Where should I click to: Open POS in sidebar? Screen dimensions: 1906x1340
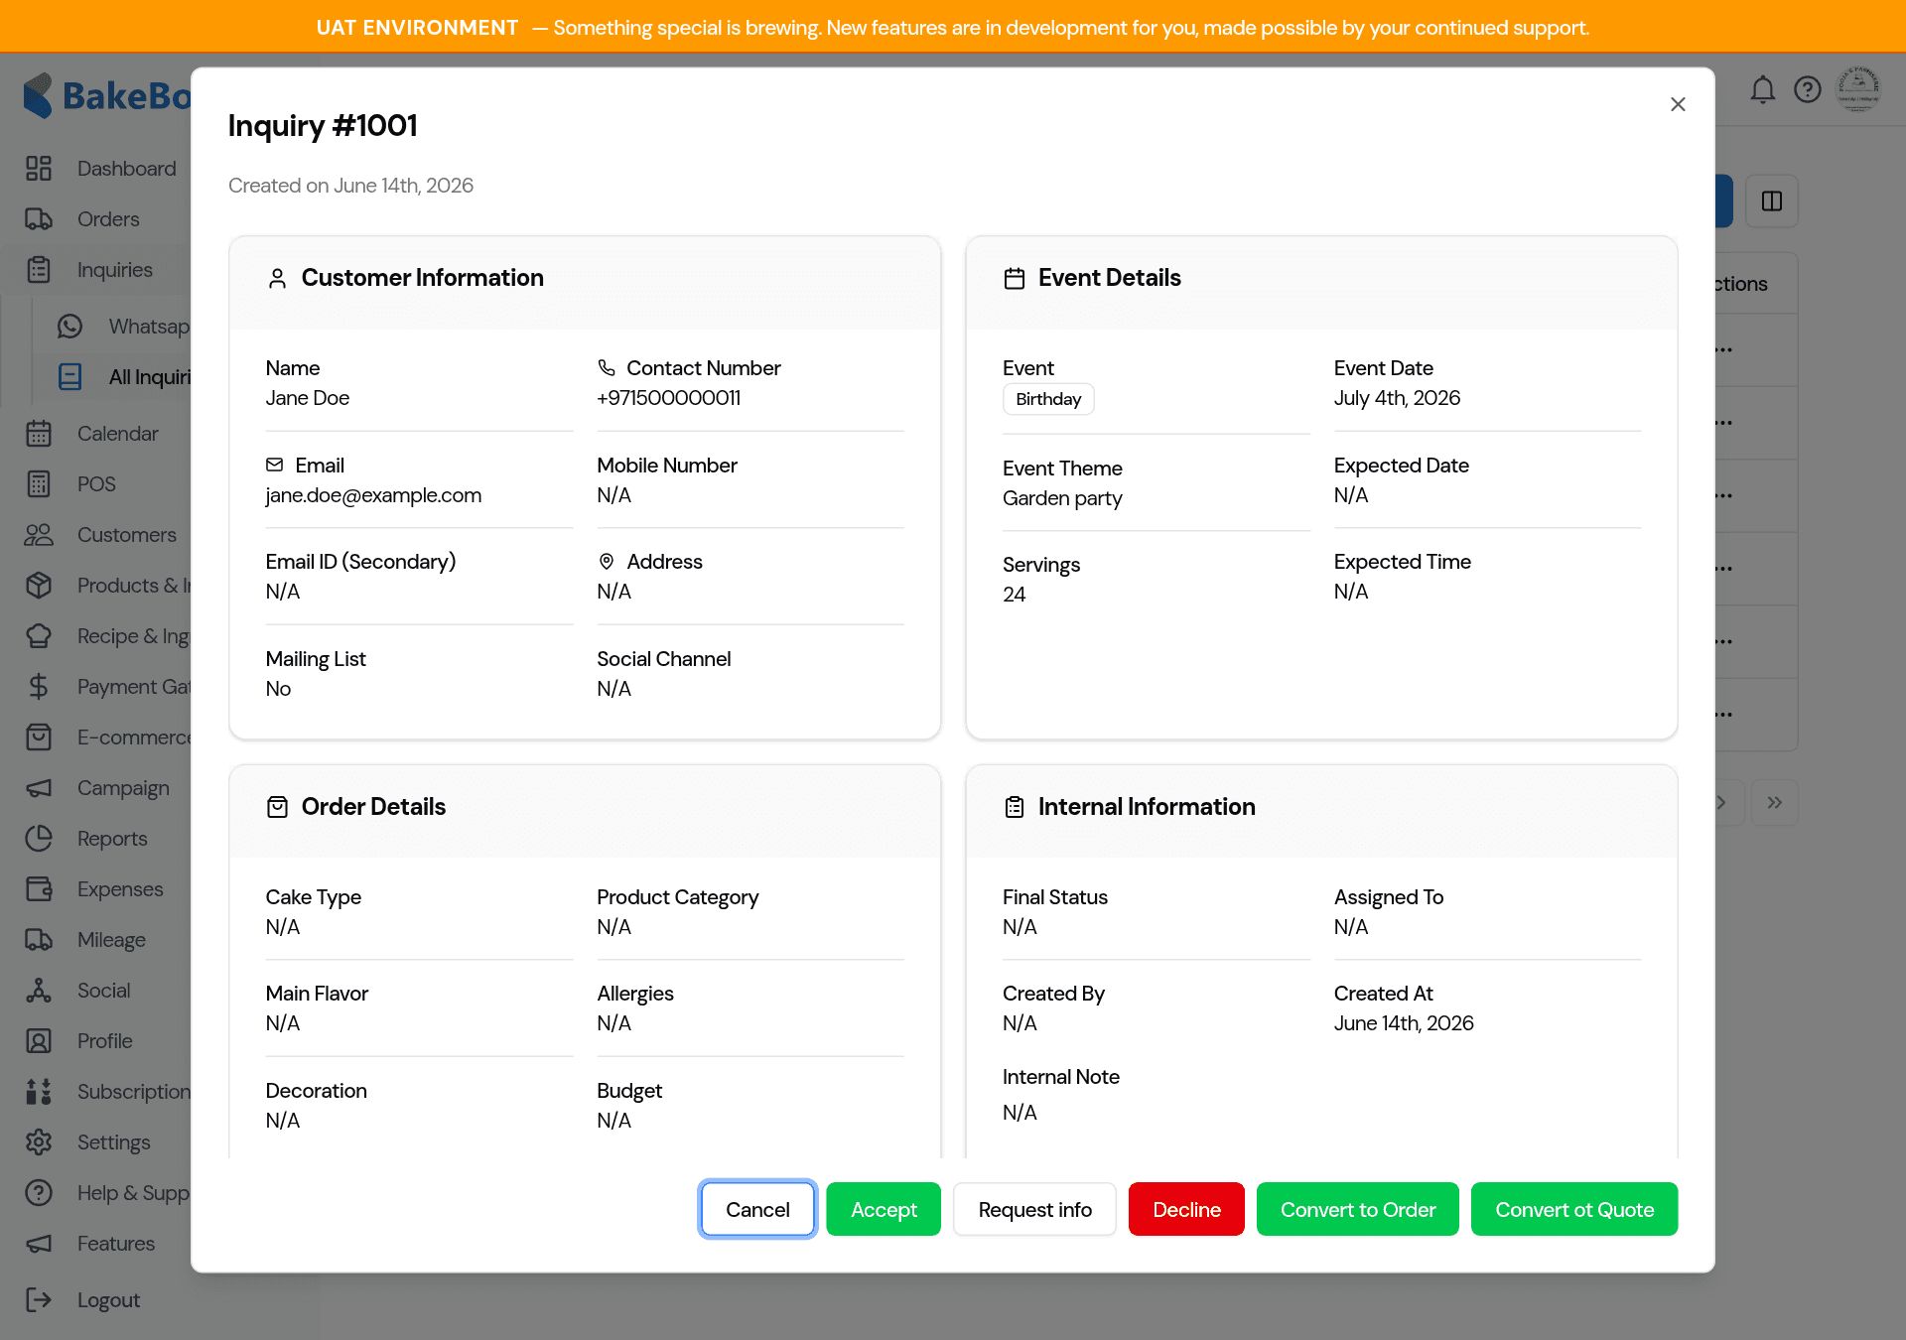96,484
